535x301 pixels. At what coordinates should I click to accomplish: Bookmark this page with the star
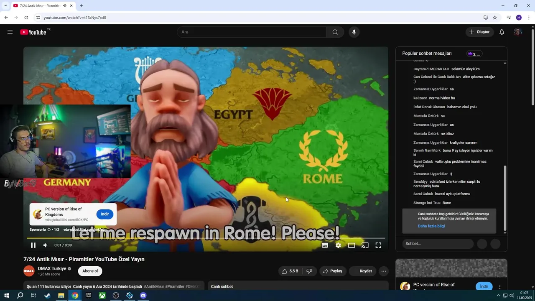click(495, 18)
